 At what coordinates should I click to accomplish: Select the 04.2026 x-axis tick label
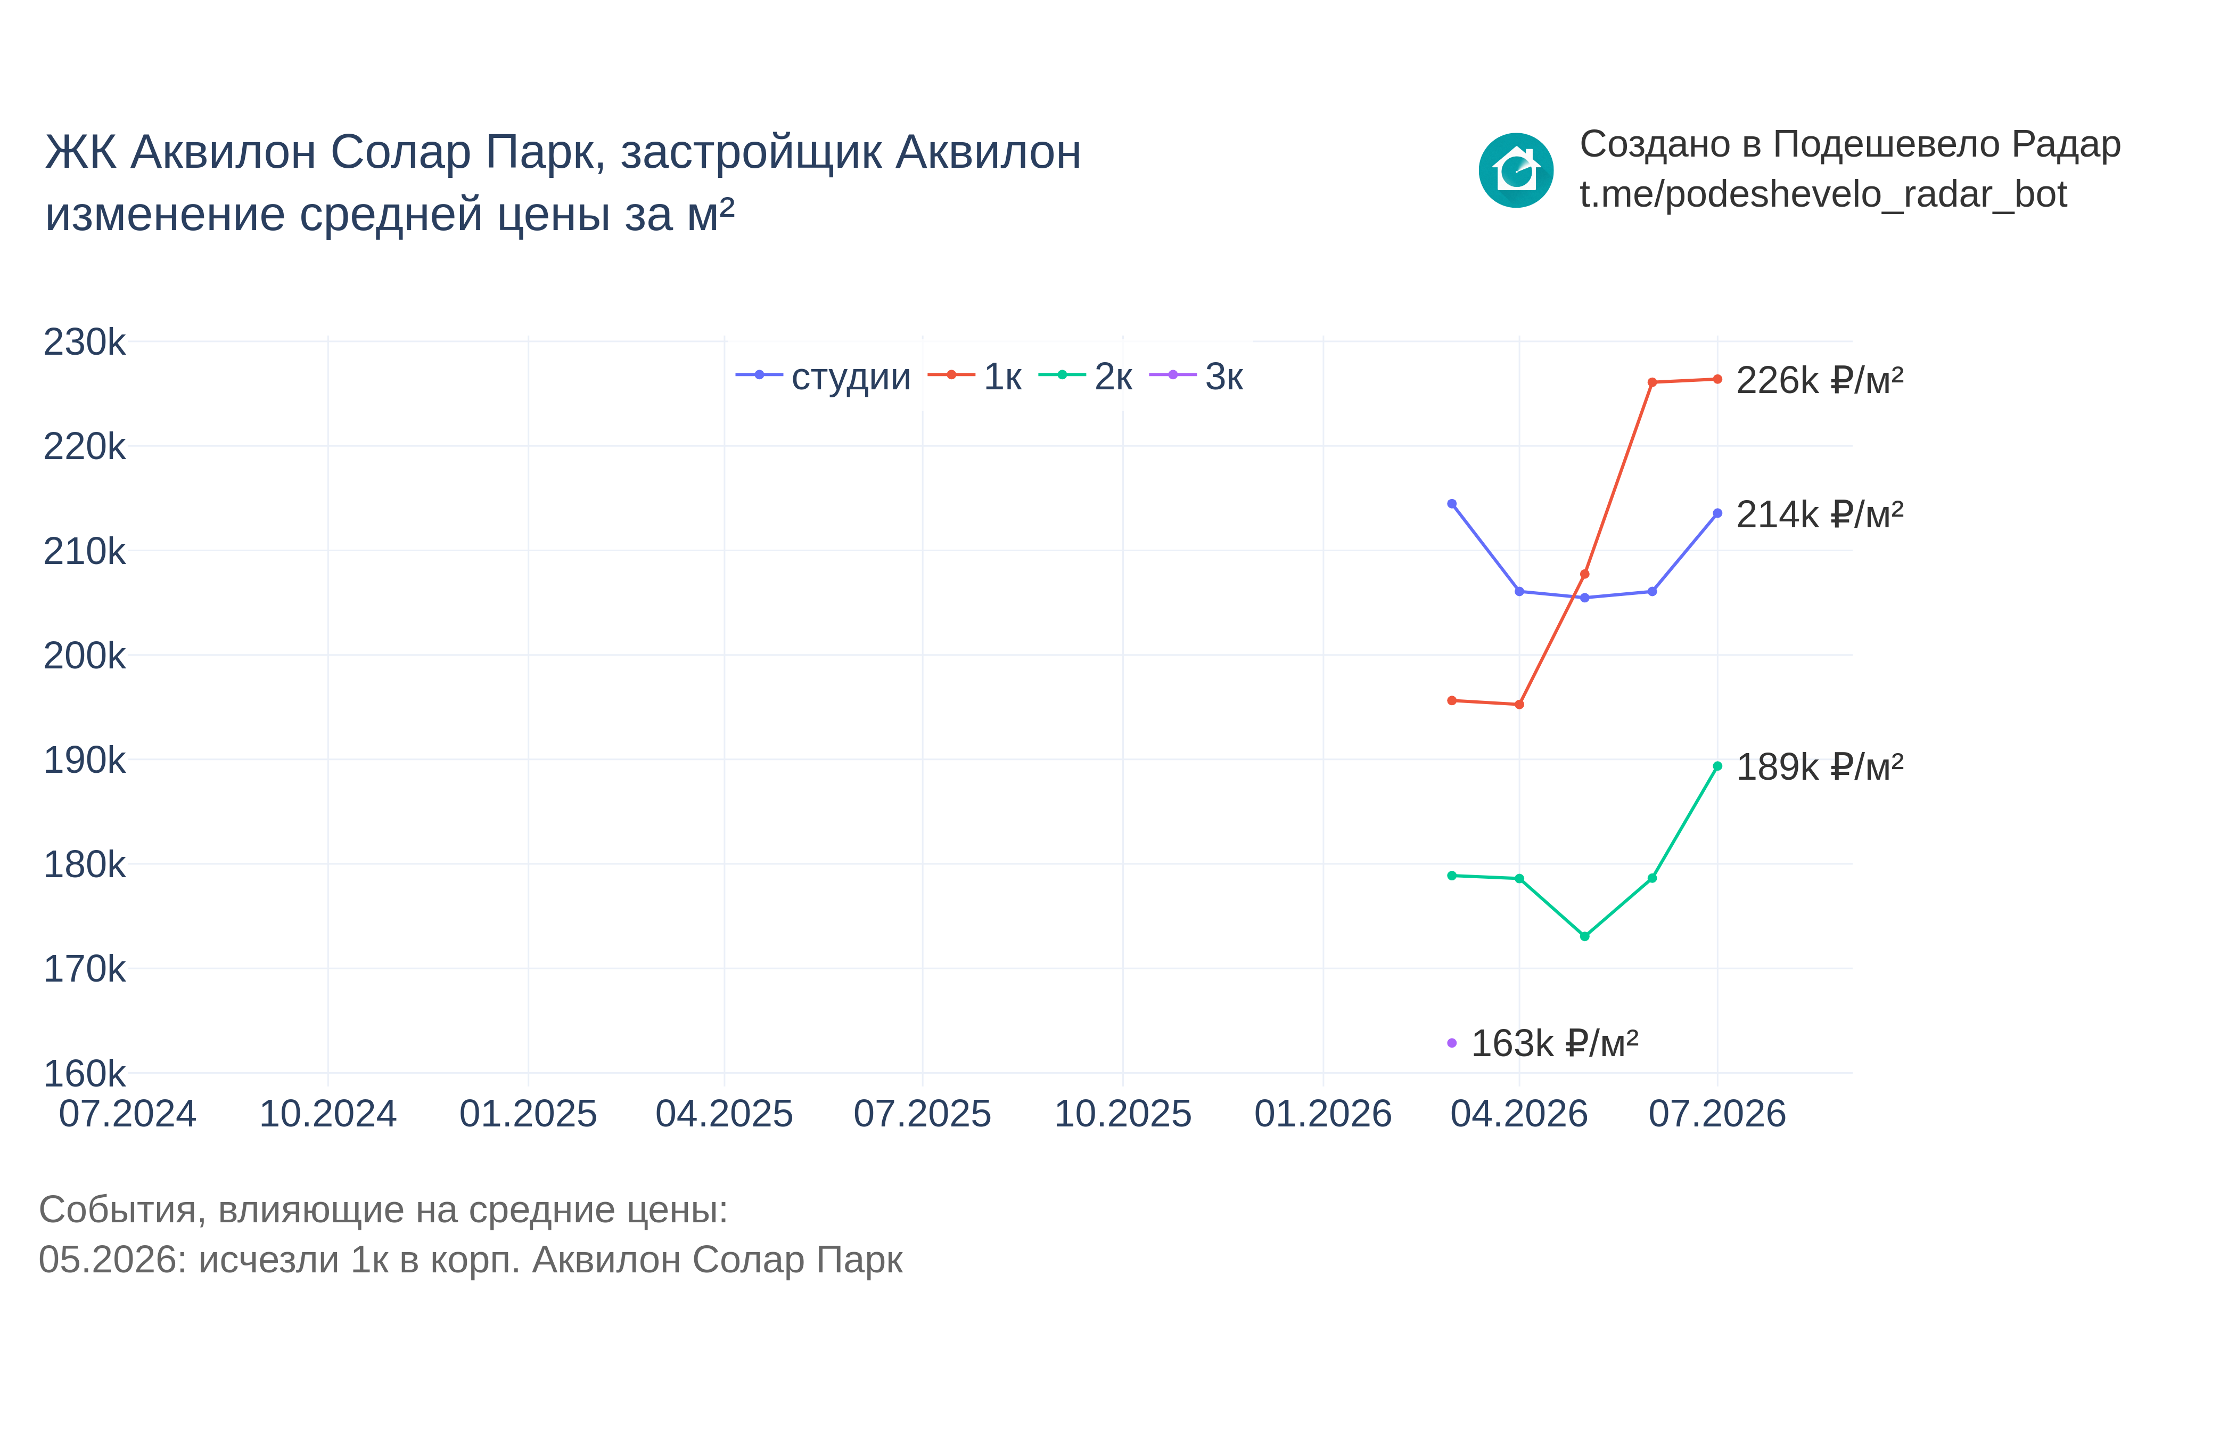pyautogui.click(x=1518, y=1114)
